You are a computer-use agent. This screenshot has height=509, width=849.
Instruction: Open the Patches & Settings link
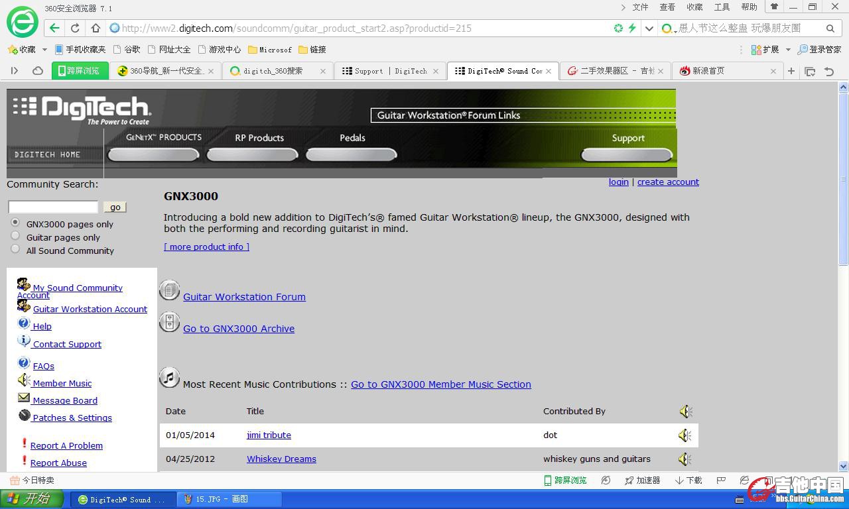pos(72,418)
